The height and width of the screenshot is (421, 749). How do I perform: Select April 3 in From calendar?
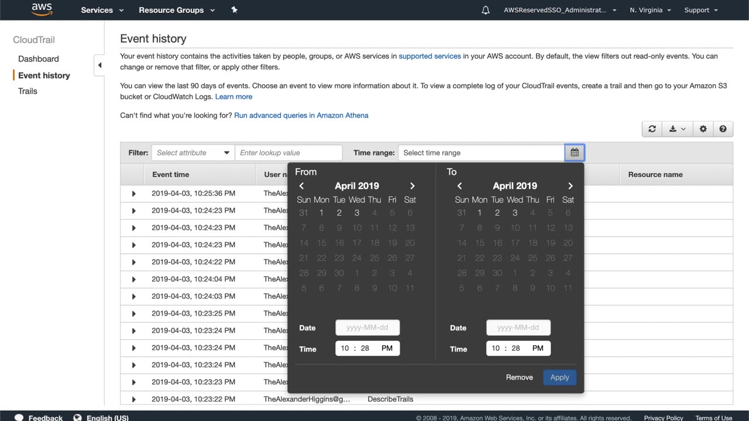[x=357, y=213]
